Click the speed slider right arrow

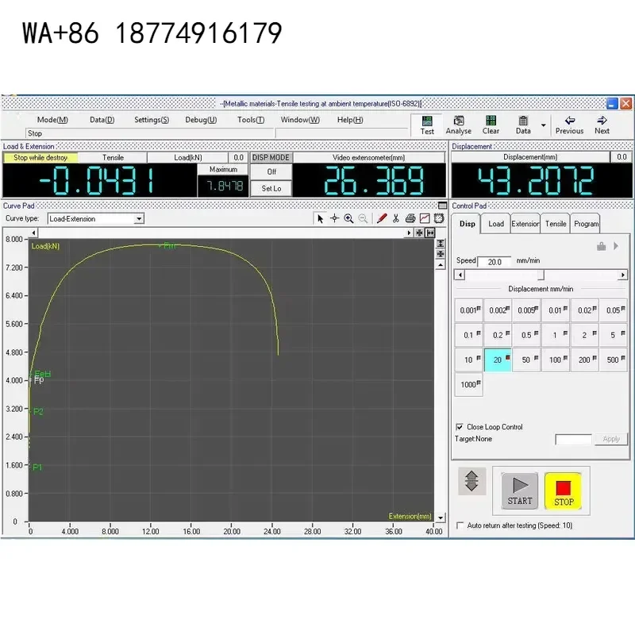623,275
